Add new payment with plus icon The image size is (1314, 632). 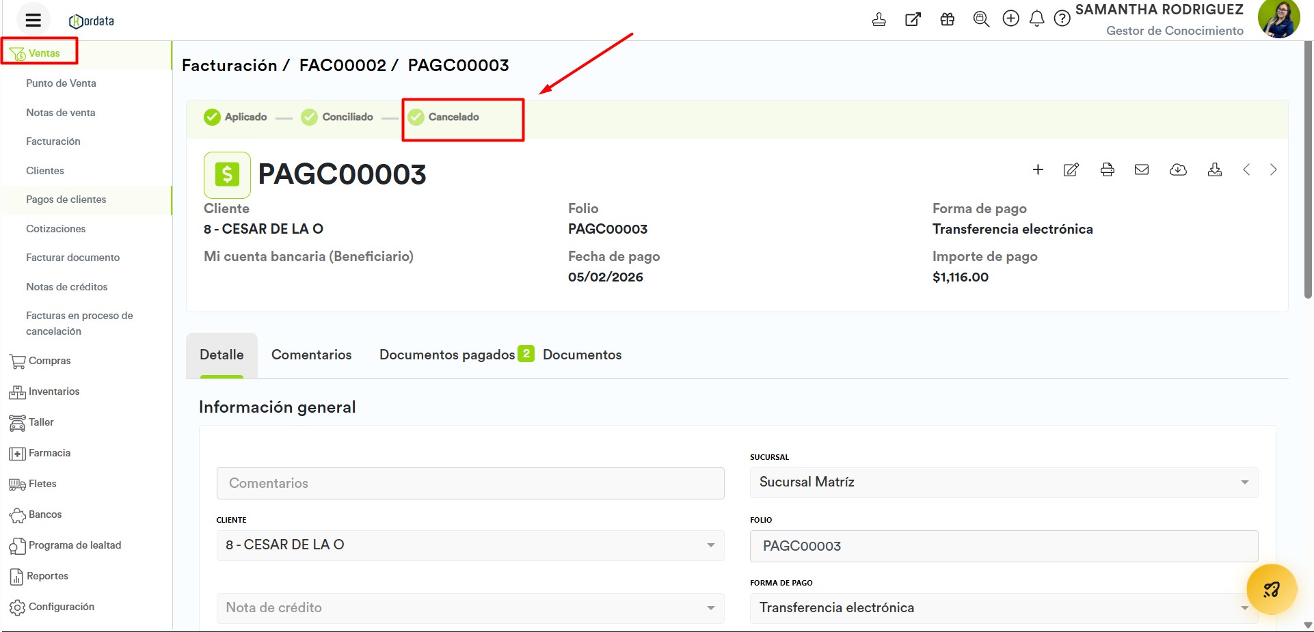[x=1038, y=169]
